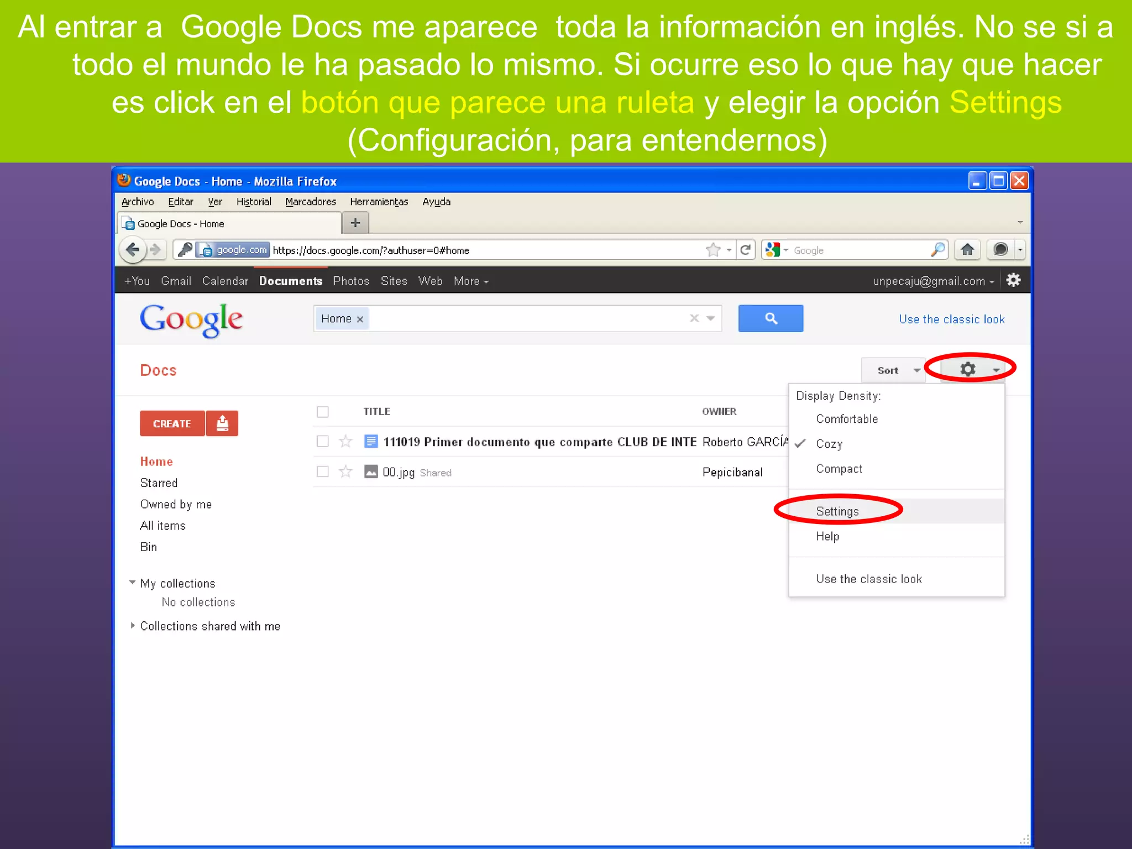Tick the select-all checkbox in header
Screen dimensions: 1132x849
[x=323, y=411]
